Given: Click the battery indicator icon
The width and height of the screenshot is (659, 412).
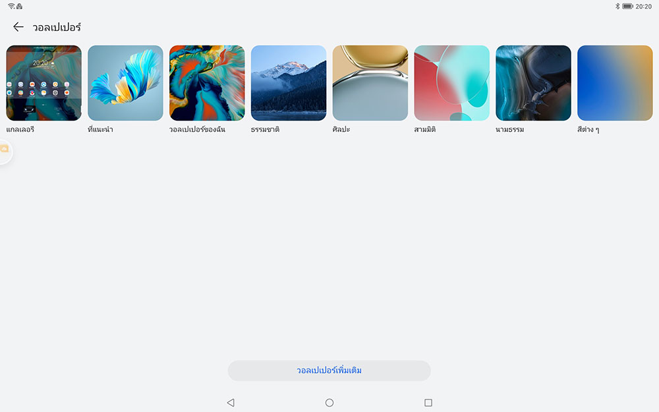Looking at the screenshot, I should pos(627,6).
